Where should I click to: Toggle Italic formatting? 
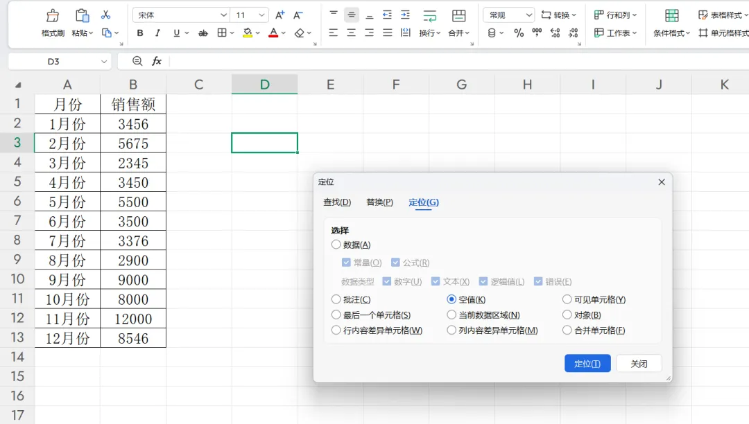coord(157,33)
